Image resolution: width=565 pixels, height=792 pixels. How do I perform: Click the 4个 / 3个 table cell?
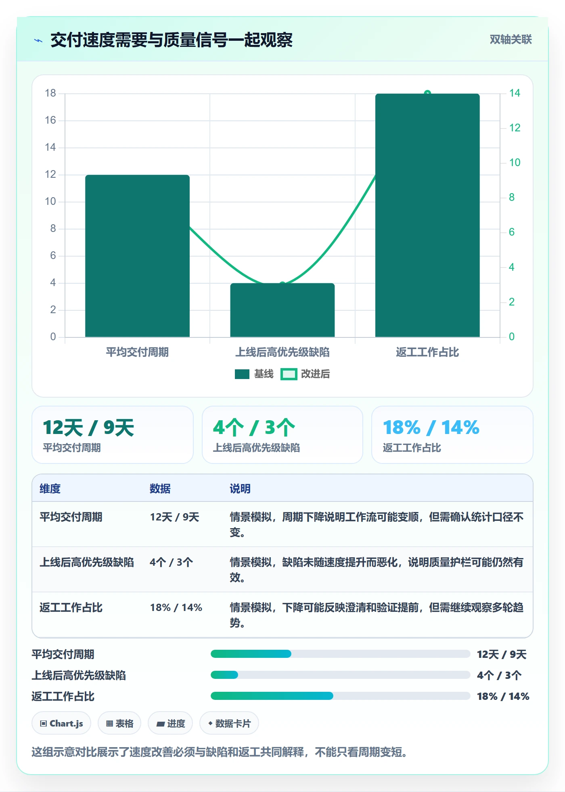pyautogui.click(x=172, y=562)
